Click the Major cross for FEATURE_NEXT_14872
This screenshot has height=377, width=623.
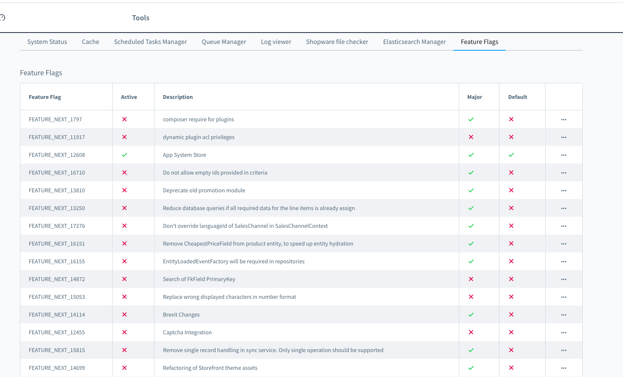[x=471, y=279]
